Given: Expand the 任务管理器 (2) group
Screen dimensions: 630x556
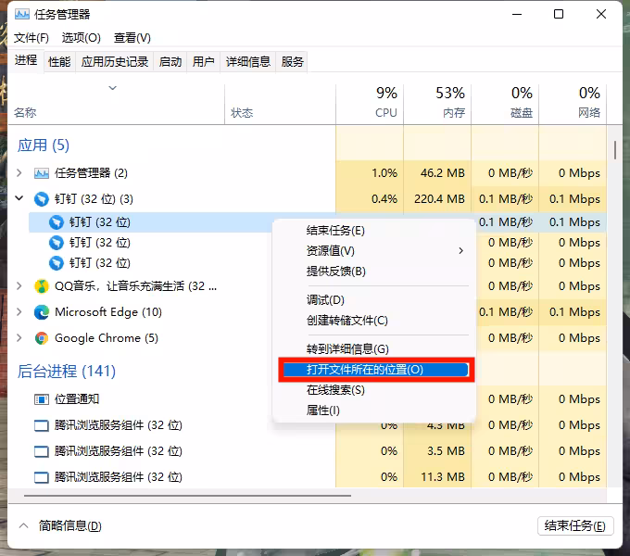Looking at the screenshot, I should [x=19, y=173].
